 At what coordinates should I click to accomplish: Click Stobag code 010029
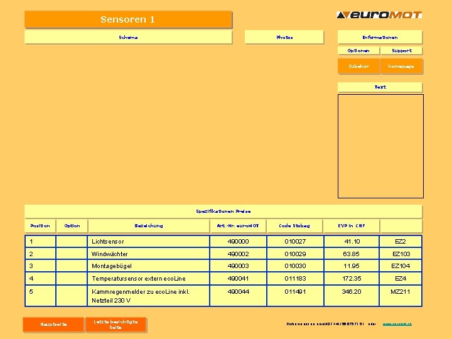295,254
